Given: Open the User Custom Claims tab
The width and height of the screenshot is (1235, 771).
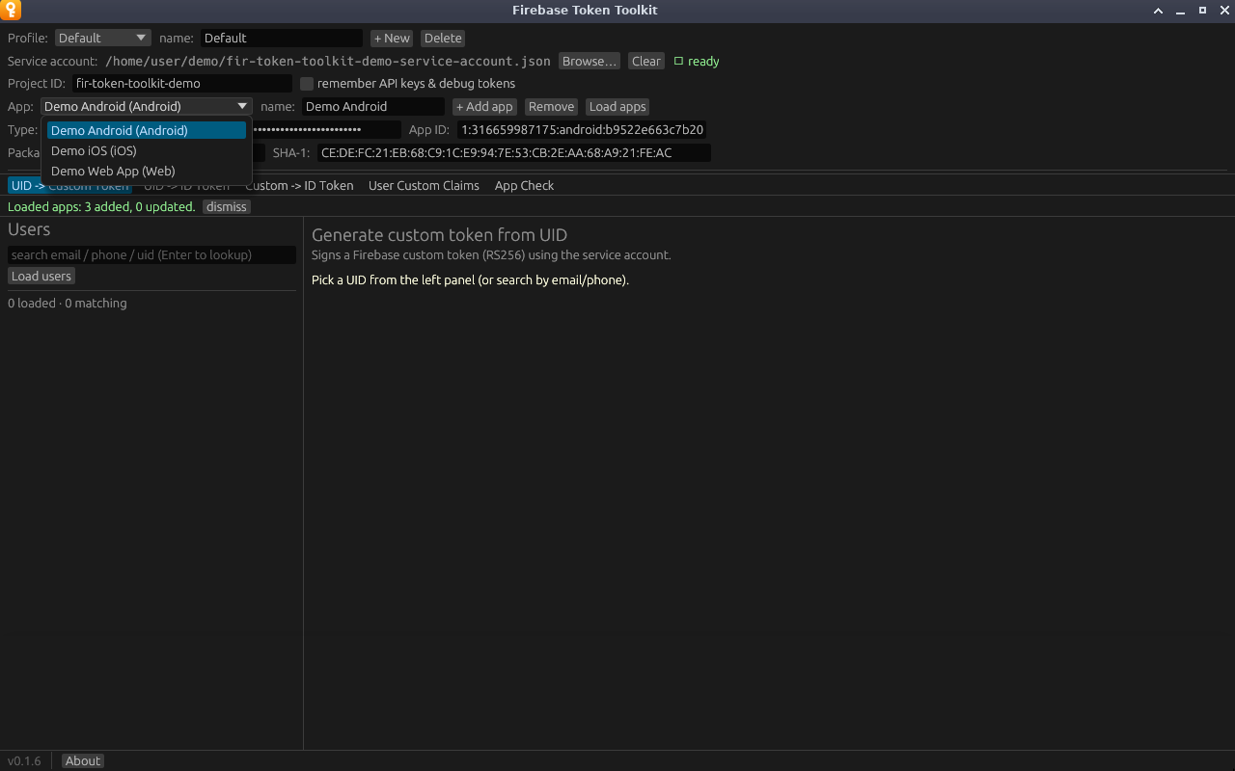Looking at the screenshot, I should (424, 186).
